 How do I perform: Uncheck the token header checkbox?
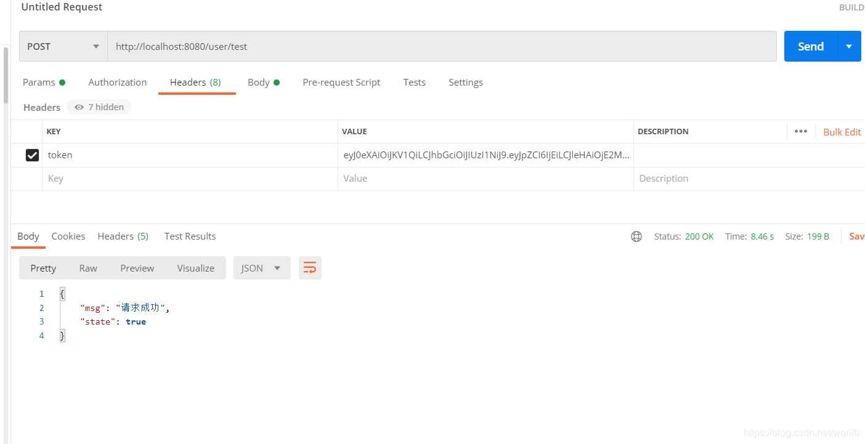pos(32,155)
